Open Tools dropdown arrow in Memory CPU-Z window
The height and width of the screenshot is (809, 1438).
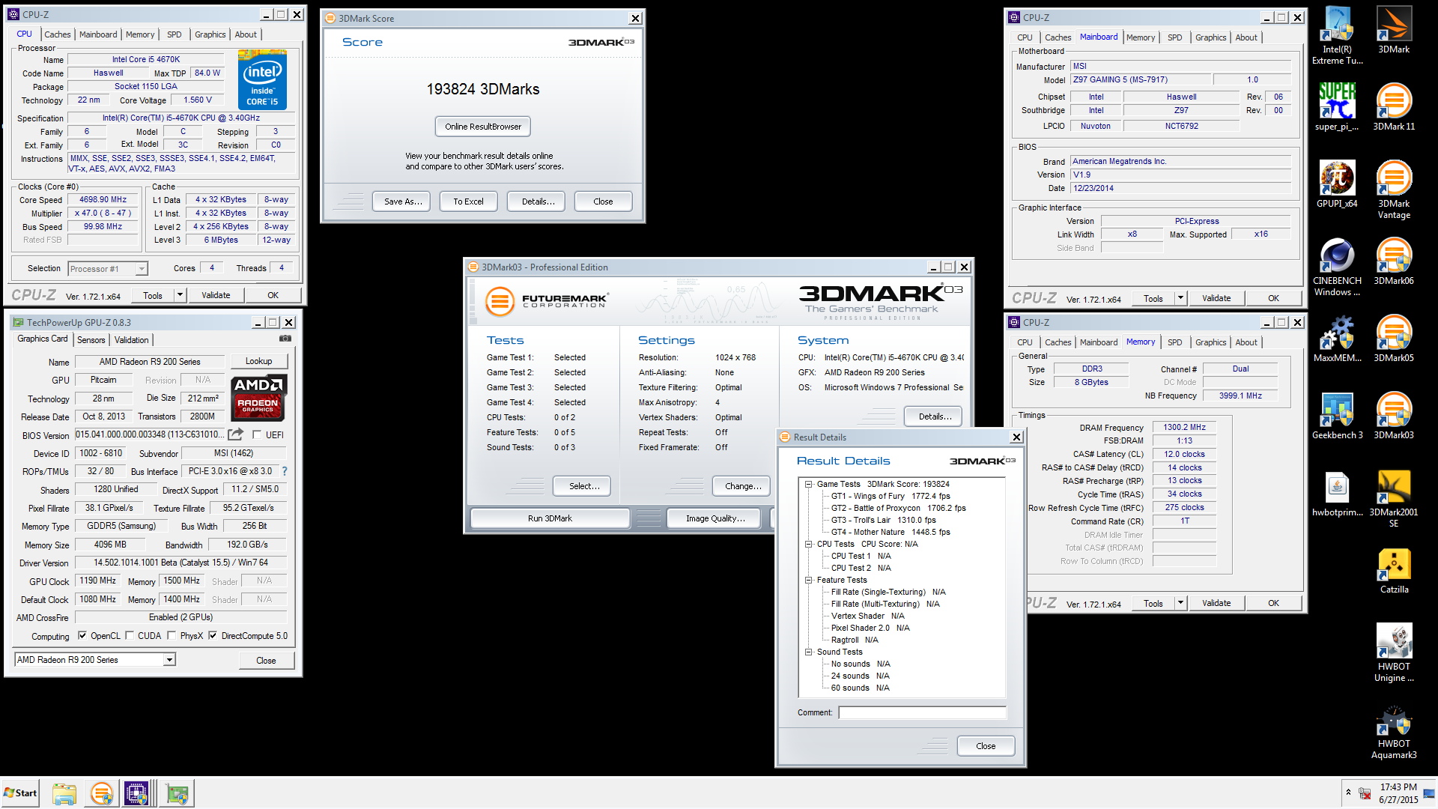coord(1180,603)
